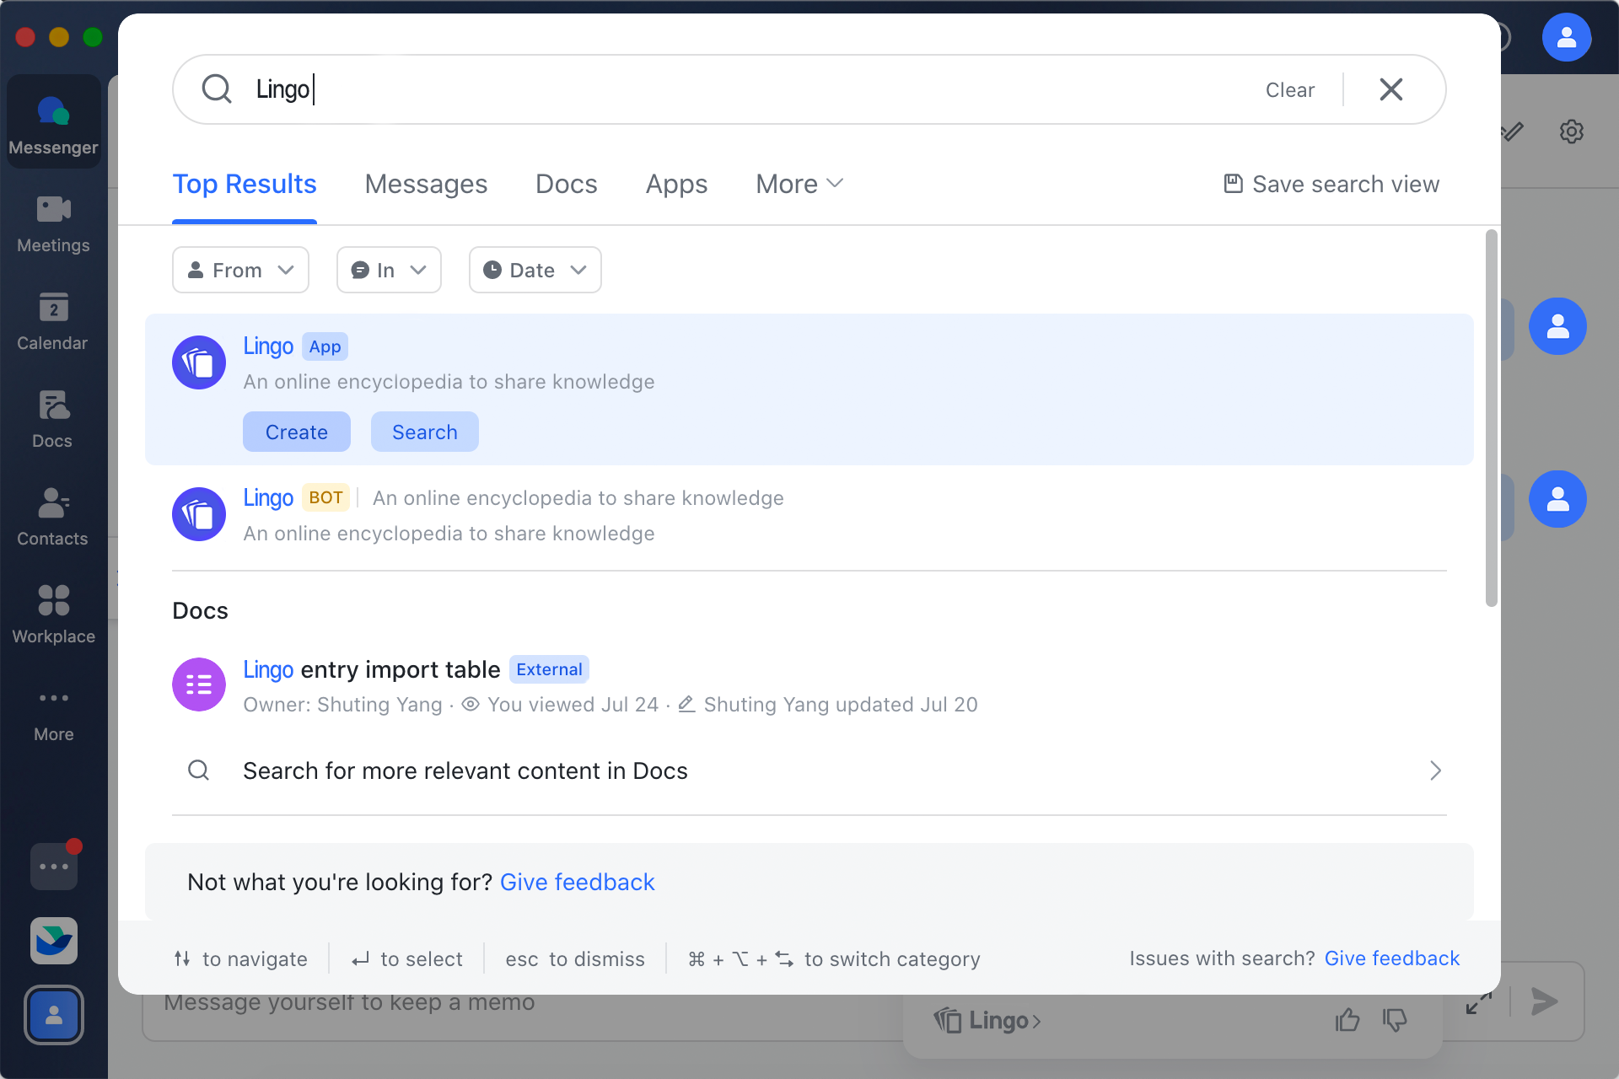Switch to the Apps results tab

coord(675,184)
